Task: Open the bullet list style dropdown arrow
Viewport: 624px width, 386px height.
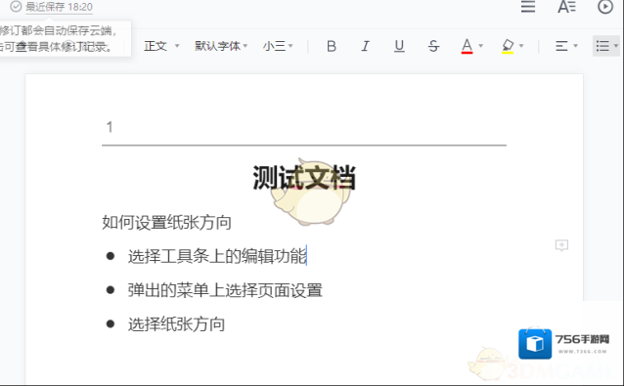Action: coord(616,46)
